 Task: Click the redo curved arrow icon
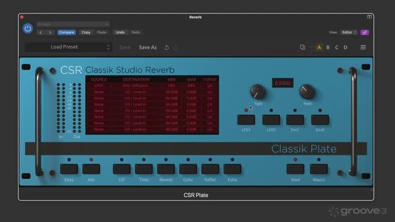175,47
